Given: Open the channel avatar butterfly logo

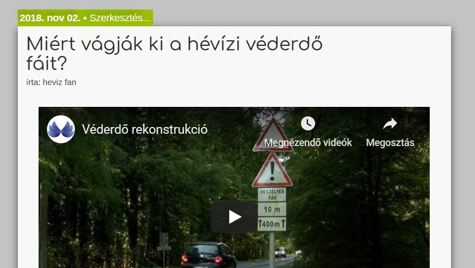Looking at the screenshot, I should pyautogui.click(x=61, y=129).
